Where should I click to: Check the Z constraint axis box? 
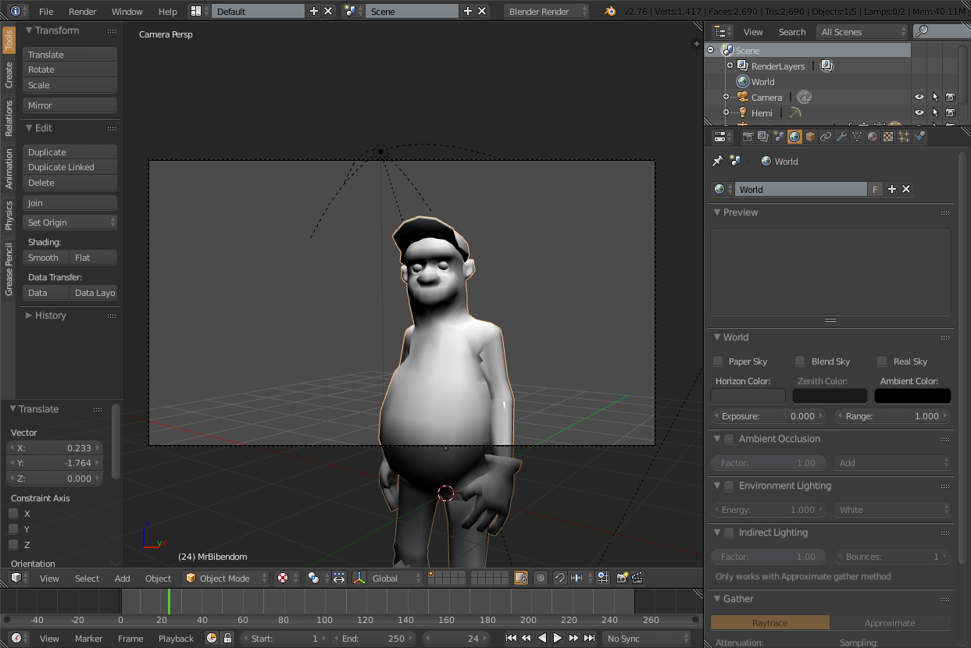(13, 544)
